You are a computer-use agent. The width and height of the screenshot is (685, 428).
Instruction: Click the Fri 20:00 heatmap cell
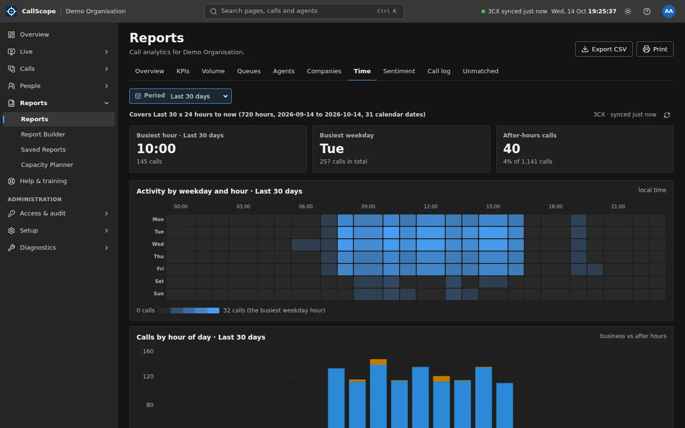coord(595,269)
